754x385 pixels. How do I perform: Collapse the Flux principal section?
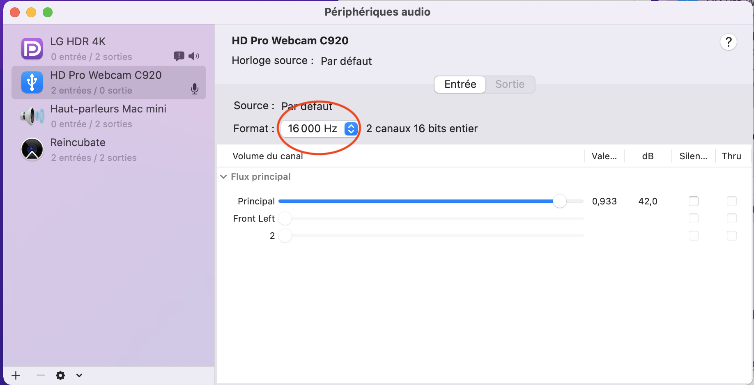point(223,177)
